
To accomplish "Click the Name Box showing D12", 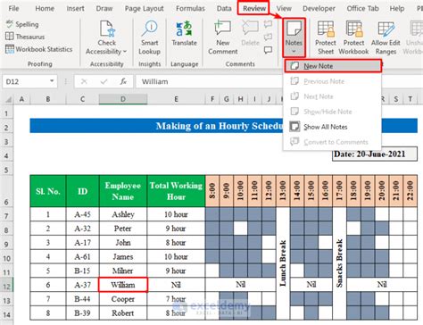I will point(29,81).
